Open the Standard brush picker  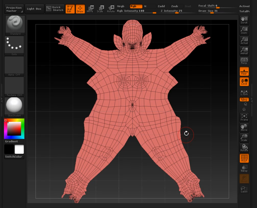click(15, 25)
